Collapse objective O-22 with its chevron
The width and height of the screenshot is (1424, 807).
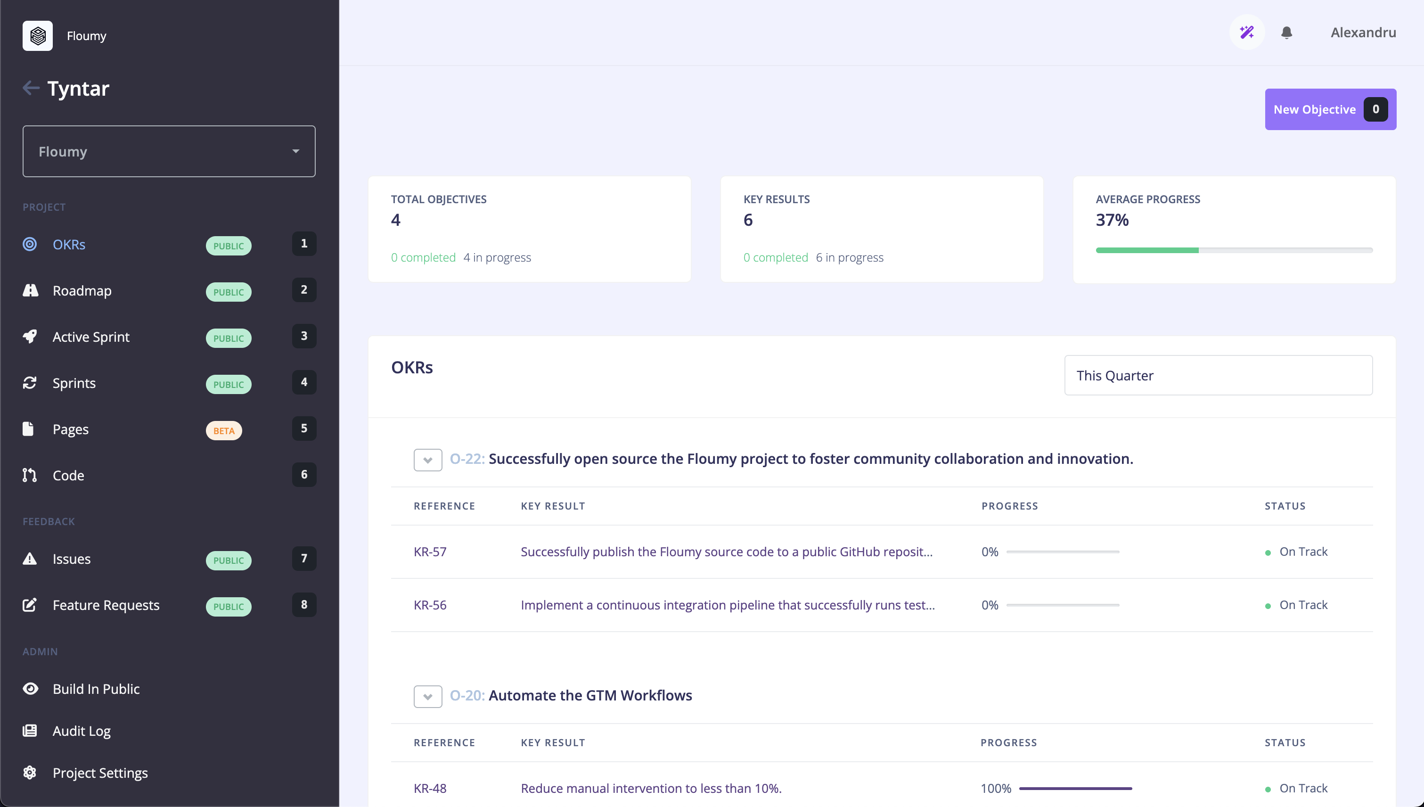coord(428,460)
